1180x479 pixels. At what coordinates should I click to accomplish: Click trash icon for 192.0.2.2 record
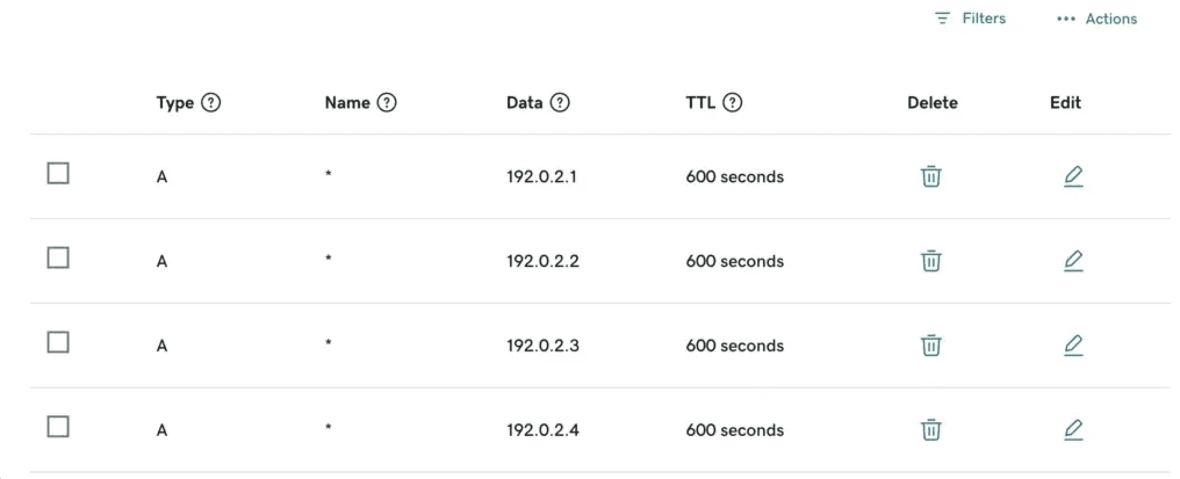click(x=931, y=261)
